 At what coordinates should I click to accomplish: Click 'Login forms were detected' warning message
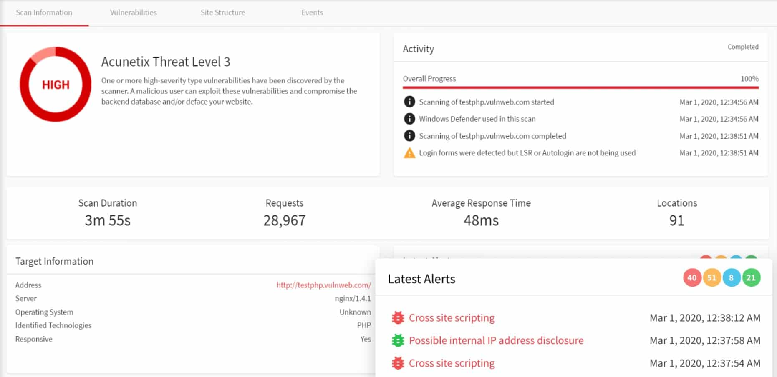click(527, 153)
